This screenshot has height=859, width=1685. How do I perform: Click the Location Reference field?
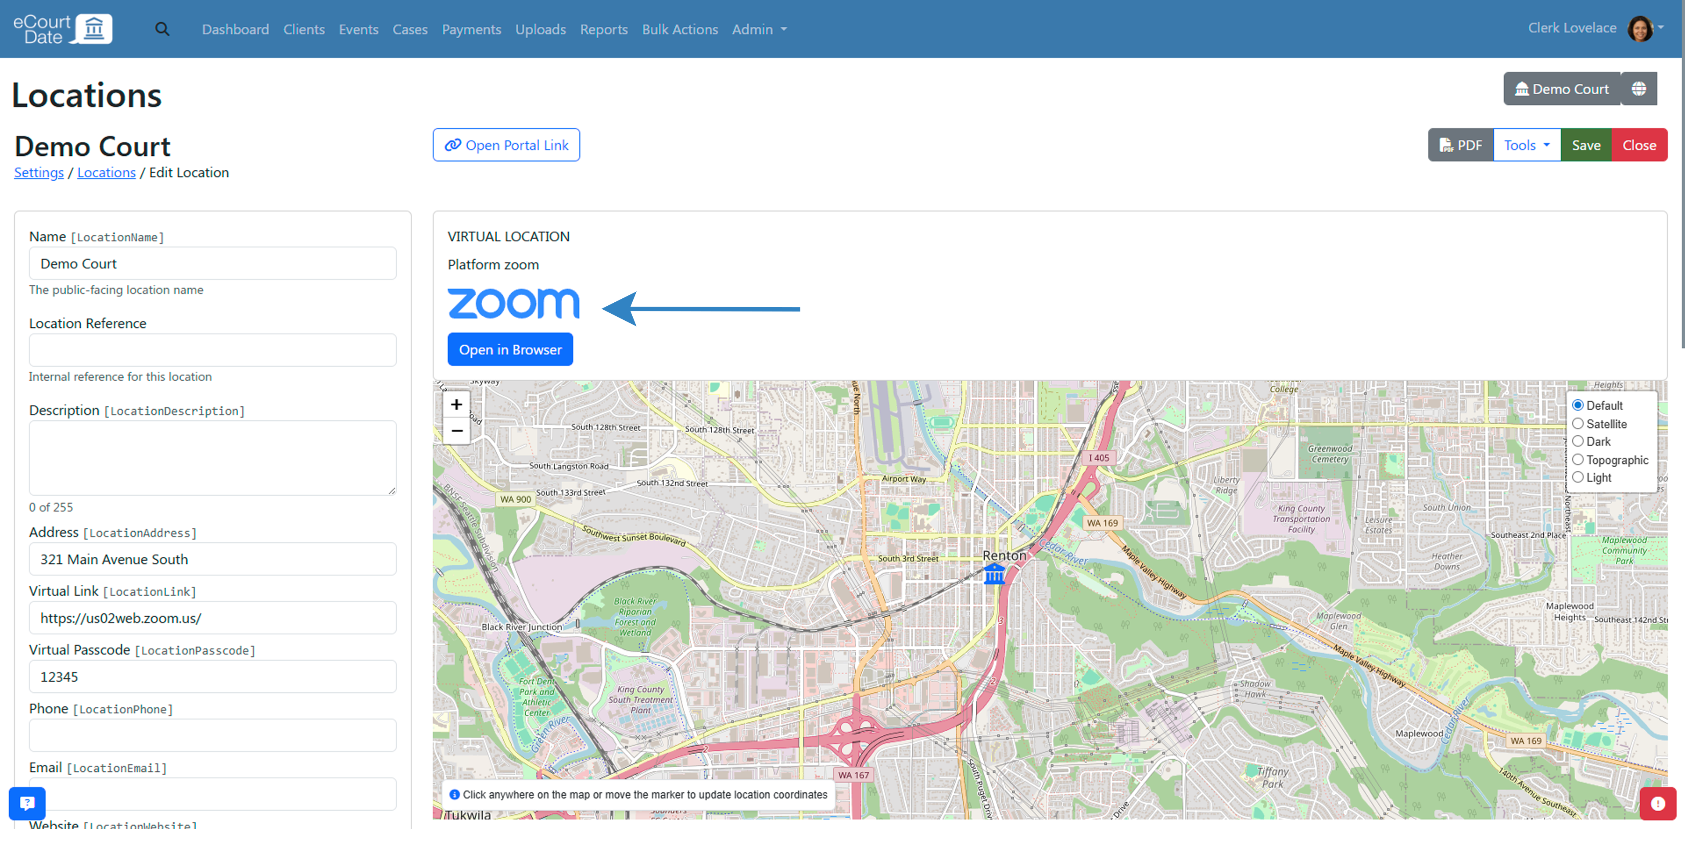pyautogui.click(x=212, y=351)
